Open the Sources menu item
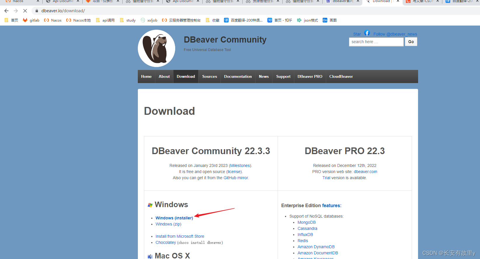This screenshot has height=259, width=480. tap(210, 76)
